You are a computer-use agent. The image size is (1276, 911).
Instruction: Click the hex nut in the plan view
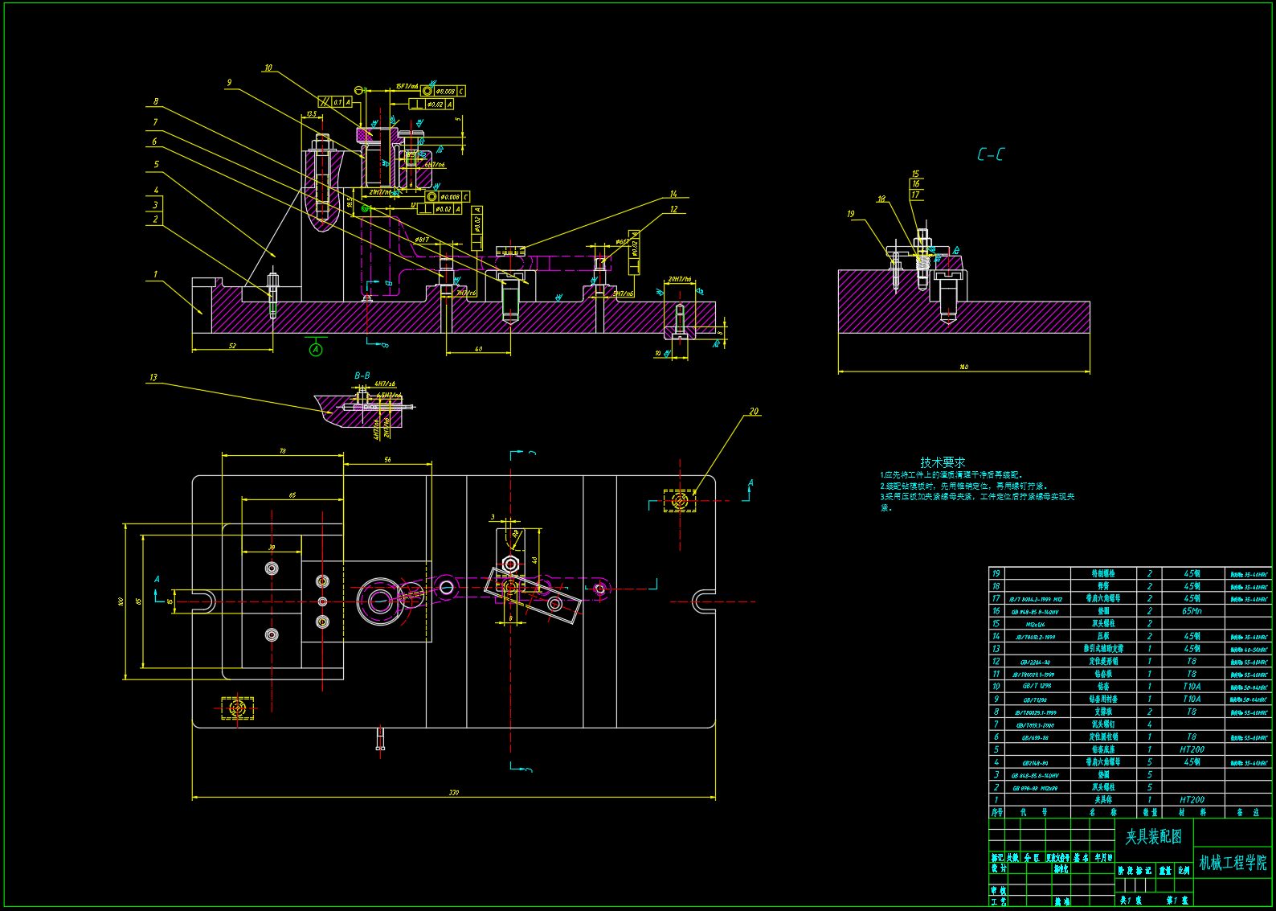coord(509,562)
